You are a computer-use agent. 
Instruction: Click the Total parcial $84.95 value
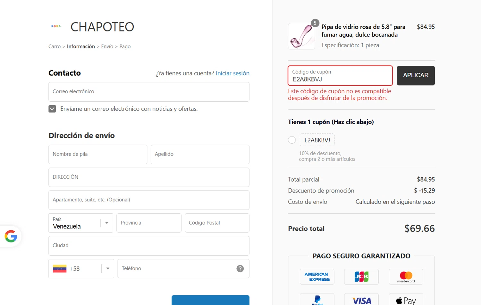tap(426, 179)
